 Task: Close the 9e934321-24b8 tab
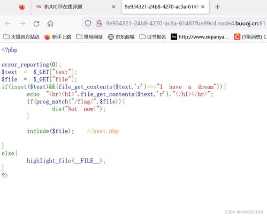[203, 7]
